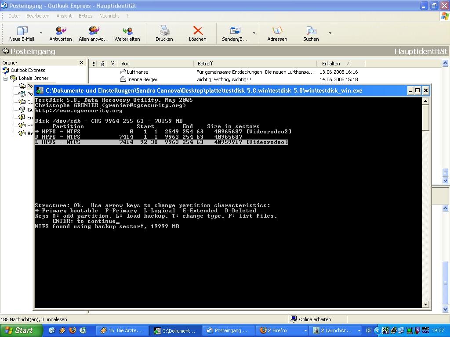Click the highlighted Videorodeo logical partition row
The width and height of the screenshot is (450, 337).
click(x=162, y=142)
